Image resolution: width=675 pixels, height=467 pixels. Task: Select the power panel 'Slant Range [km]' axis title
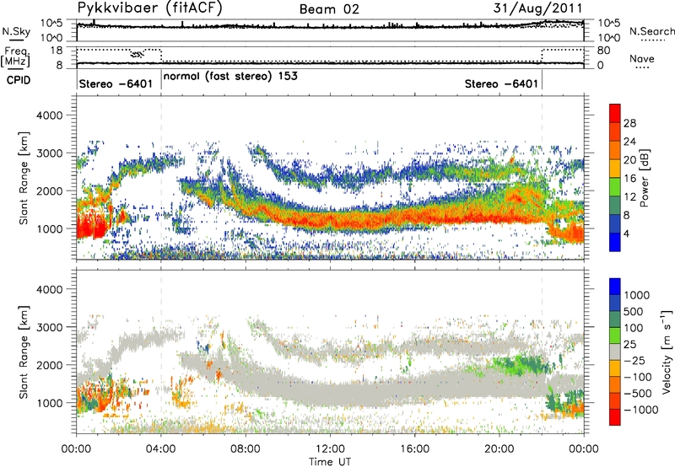pos(24,178)
